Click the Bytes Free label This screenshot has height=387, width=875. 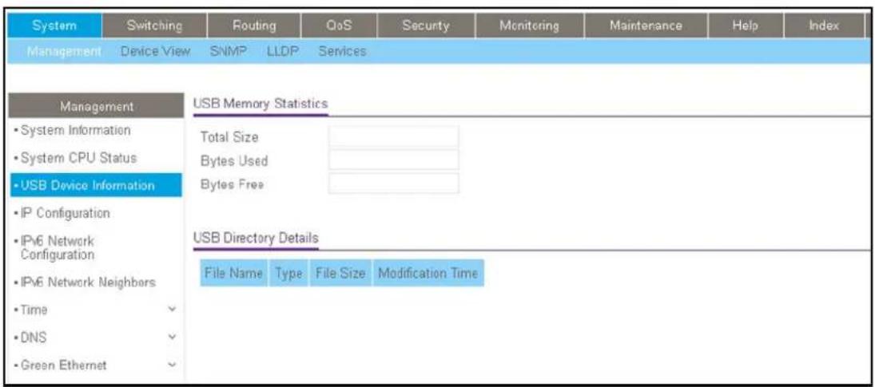tap(232, 184)
